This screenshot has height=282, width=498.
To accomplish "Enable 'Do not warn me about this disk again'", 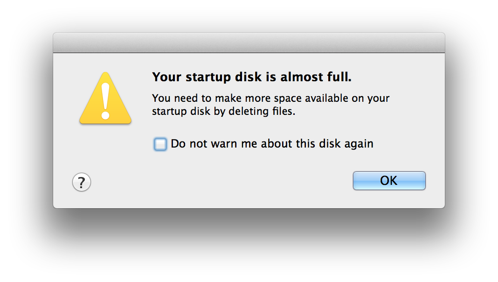I will (160, 144).
